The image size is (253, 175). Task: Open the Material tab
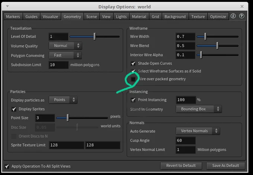pyautogui.click(x=139, y=17)
